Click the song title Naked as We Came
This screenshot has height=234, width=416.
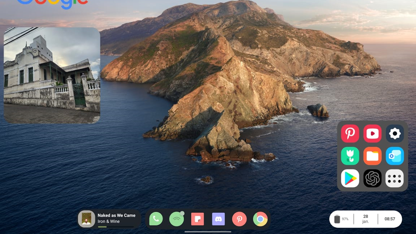tap(116, 215)
